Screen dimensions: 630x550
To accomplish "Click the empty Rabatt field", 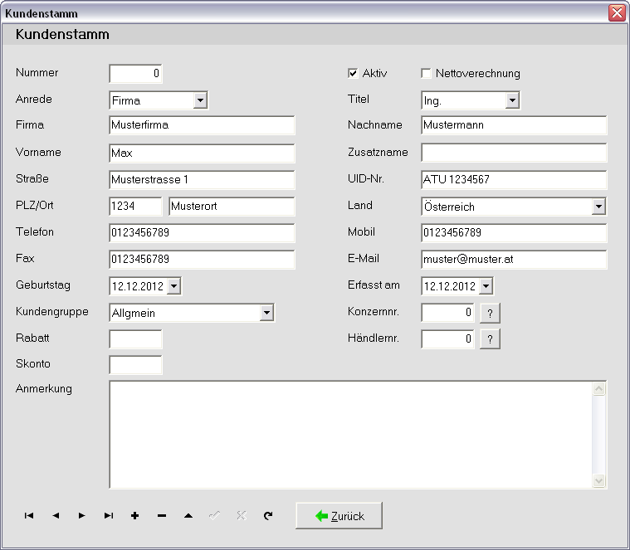I will [x=136, y=339].
